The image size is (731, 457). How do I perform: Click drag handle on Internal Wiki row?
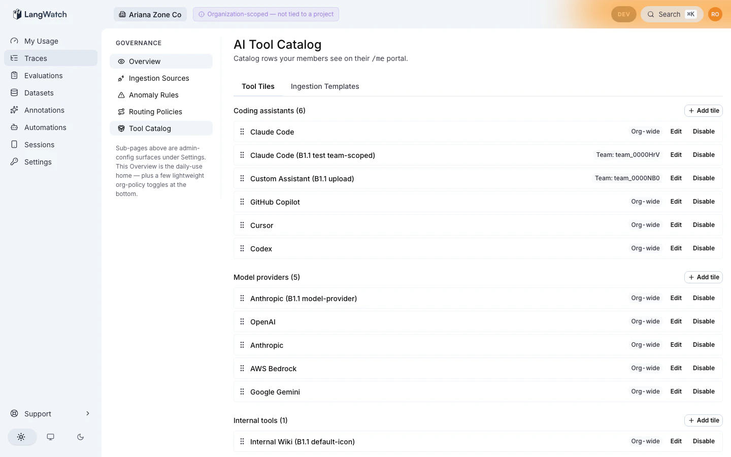(x=242, y=441)
